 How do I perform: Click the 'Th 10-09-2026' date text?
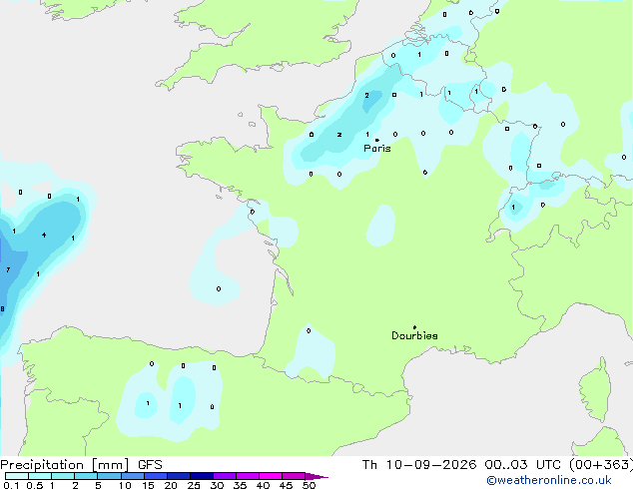419,465
